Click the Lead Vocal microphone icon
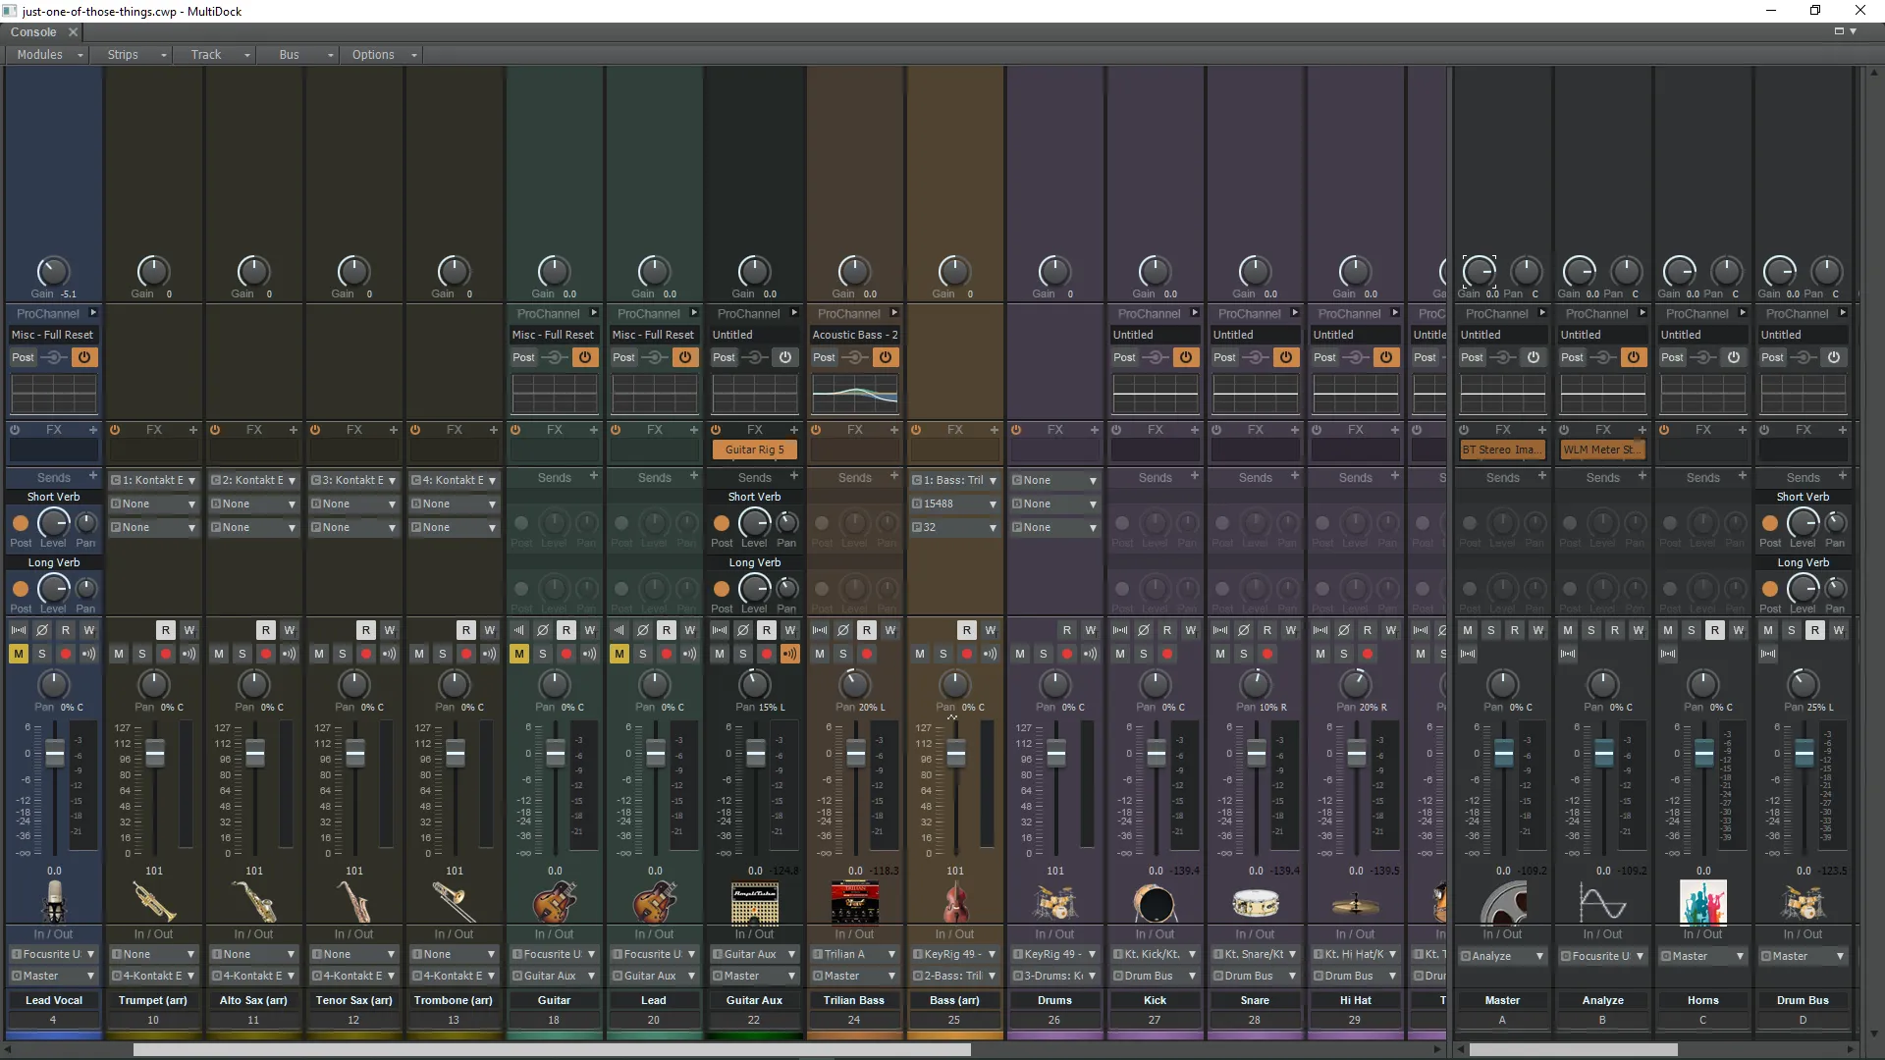 54,902
